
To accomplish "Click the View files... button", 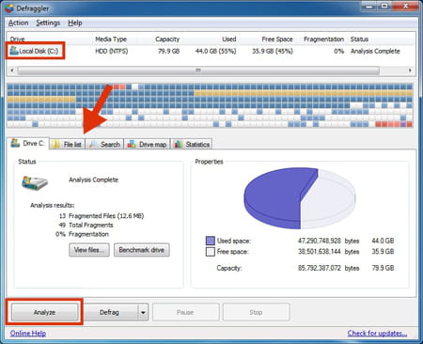I will (x=89, y=250).
